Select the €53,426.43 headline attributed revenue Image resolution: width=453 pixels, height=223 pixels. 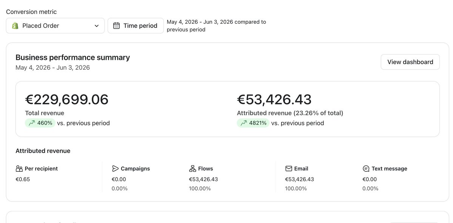(274, 99)
